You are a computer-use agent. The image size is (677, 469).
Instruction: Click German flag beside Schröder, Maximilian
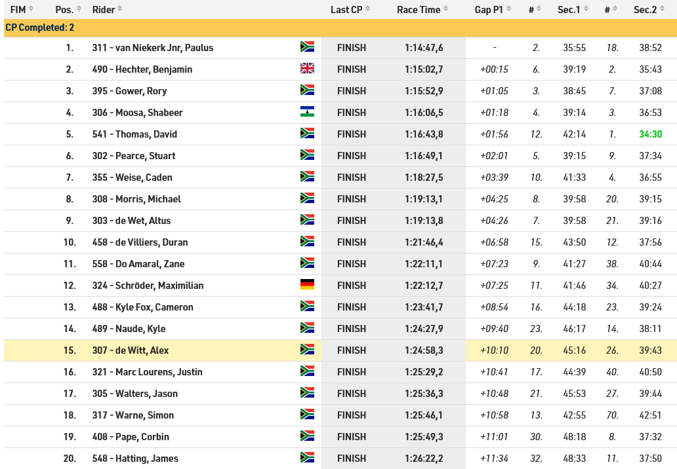tap(307, 284)
